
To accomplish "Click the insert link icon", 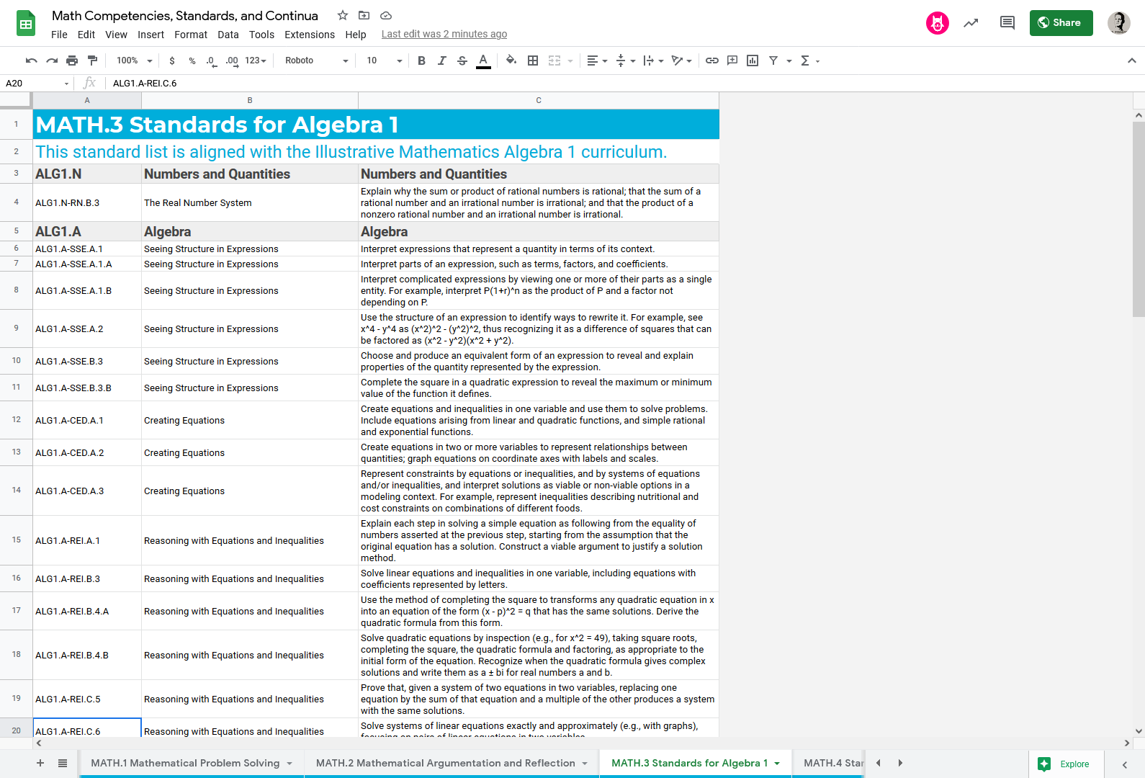I will pos(712,61).
